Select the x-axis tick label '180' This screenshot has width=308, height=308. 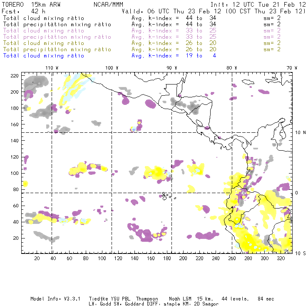(x=167, y=258)
